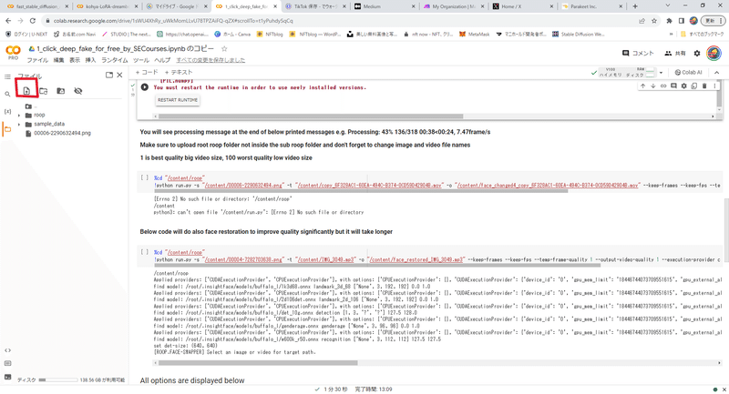Viewport: 729px width, 394px height.
Task: Open runtime resource dropdown arrow
Action: click(661, 73)
